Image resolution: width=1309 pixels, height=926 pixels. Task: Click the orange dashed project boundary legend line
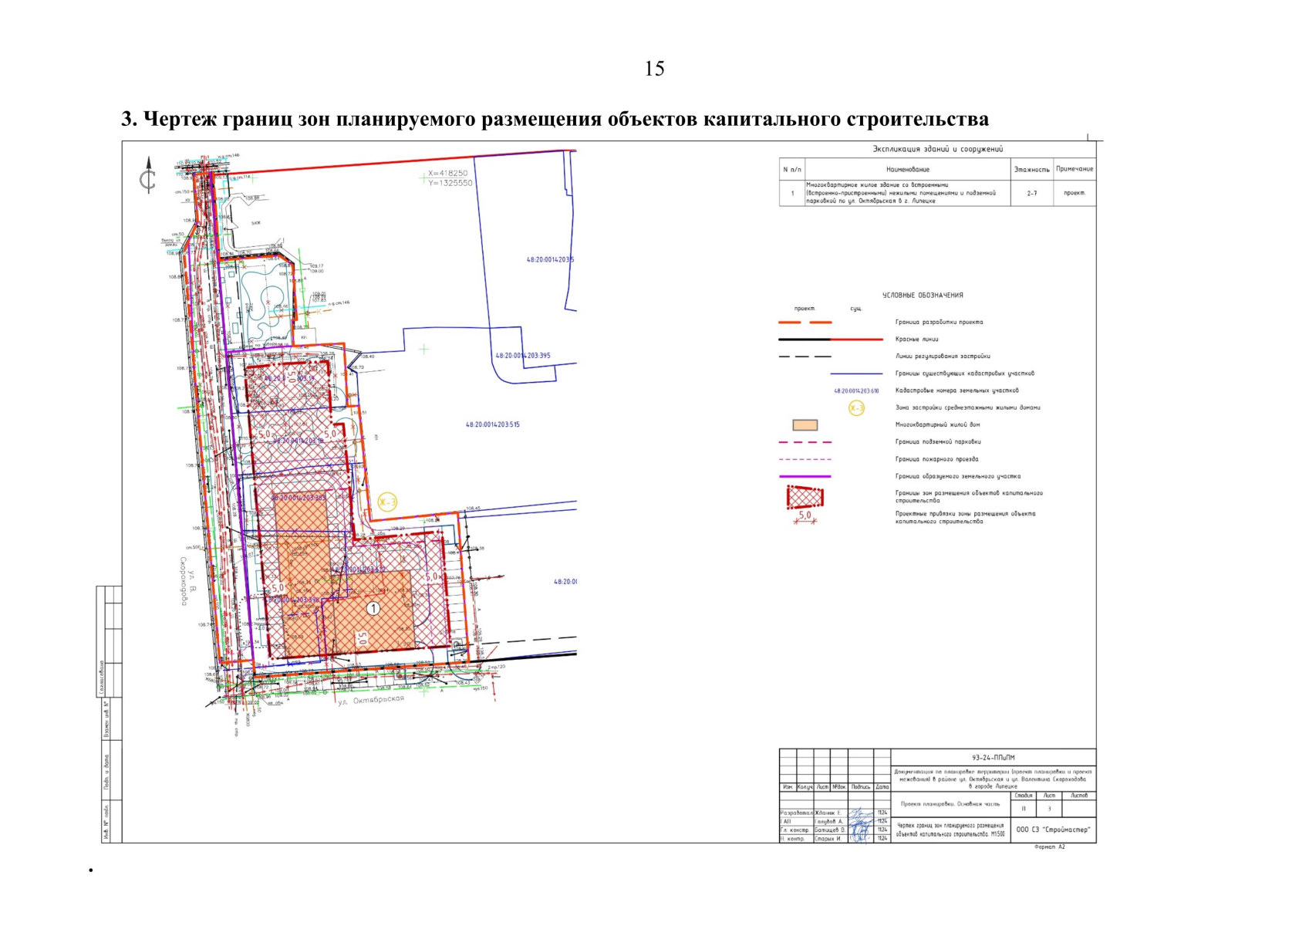805,323
